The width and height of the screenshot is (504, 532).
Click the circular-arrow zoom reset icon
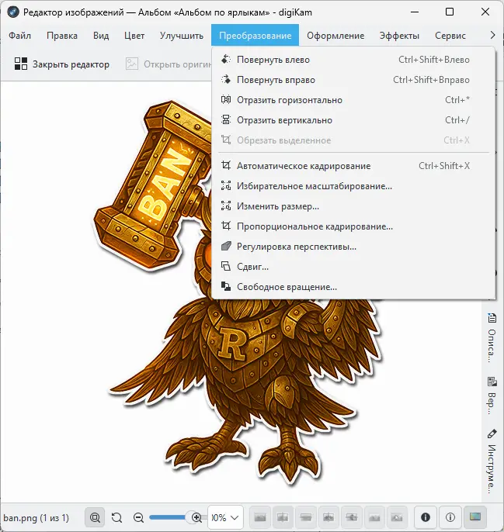point(116,517)
